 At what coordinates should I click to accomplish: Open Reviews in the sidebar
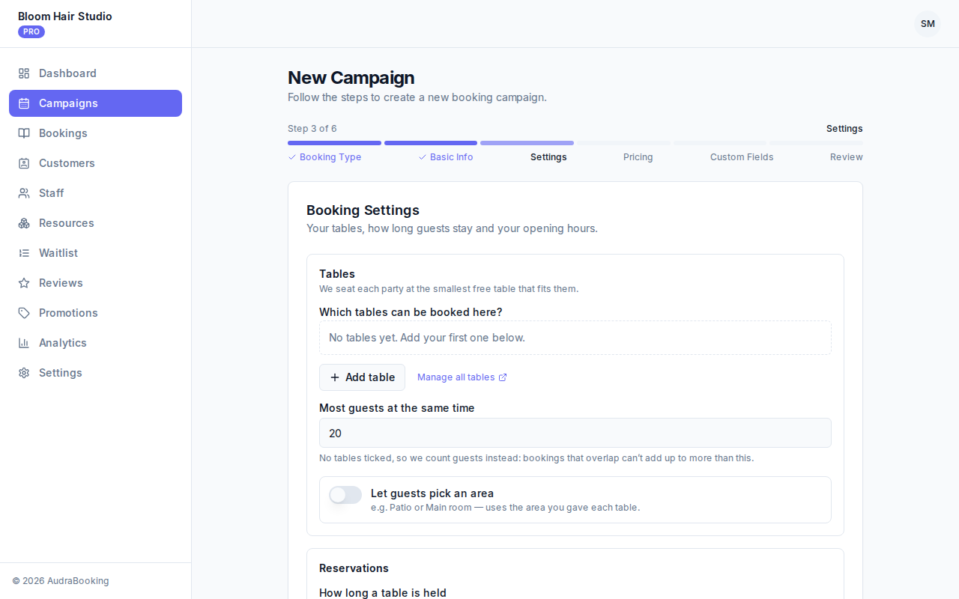[x=95, y=283]
